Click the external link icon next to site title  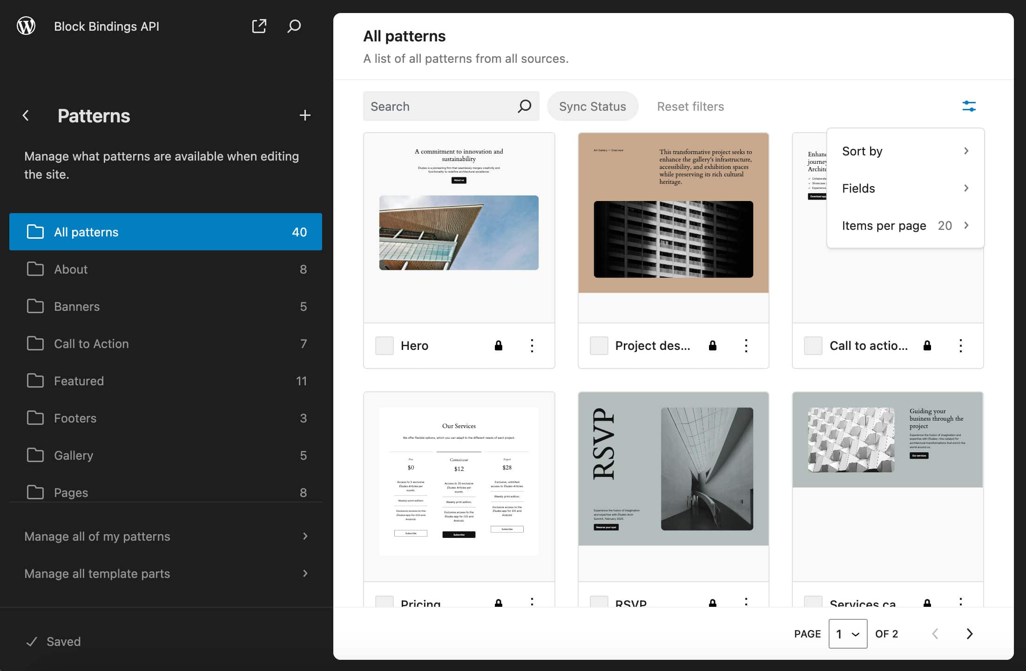click(x=259, y=26)
